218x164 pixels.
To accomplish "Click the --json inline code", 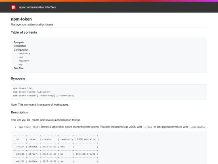I will pos(148,127).
